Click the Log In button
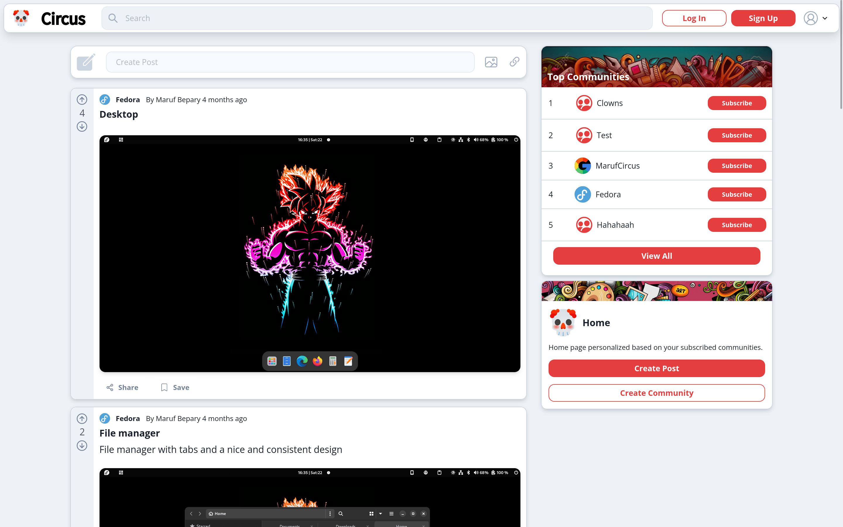The height and width of the screenshot is (527, 843). (694, 18)
